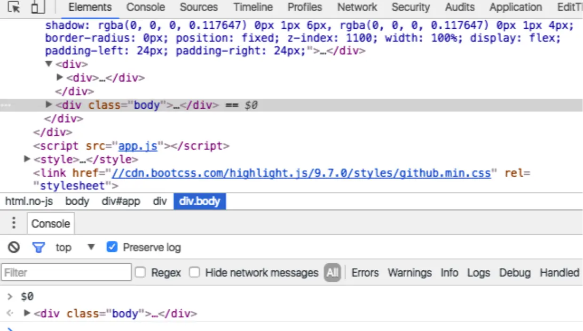Toggle the console filter funnel icon
Viewport: 583px width, 331px height.
(x=39, y=247)
